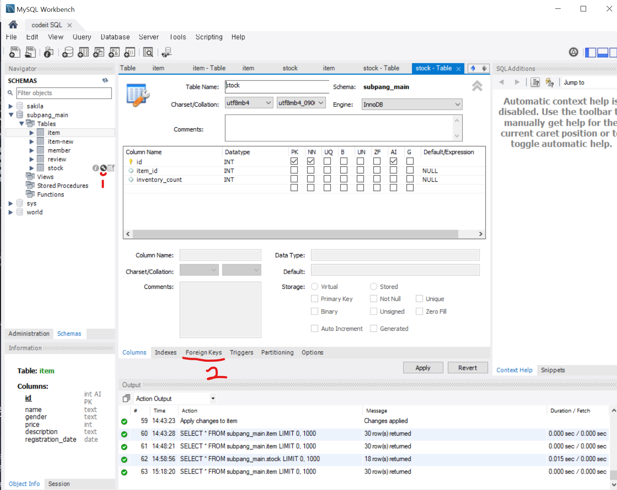Close the codeit SQL connection tab

pyautogui.click(x=69, y=25)
